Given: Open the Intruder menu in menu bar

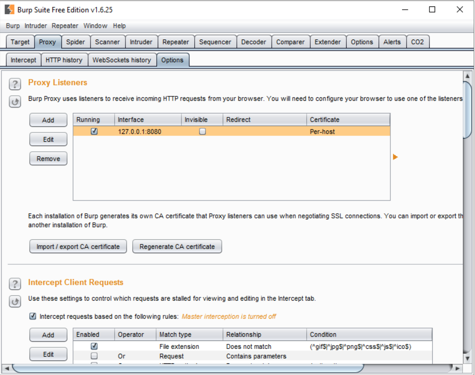Looking at the screenshot, I should [x=36, y=26].
